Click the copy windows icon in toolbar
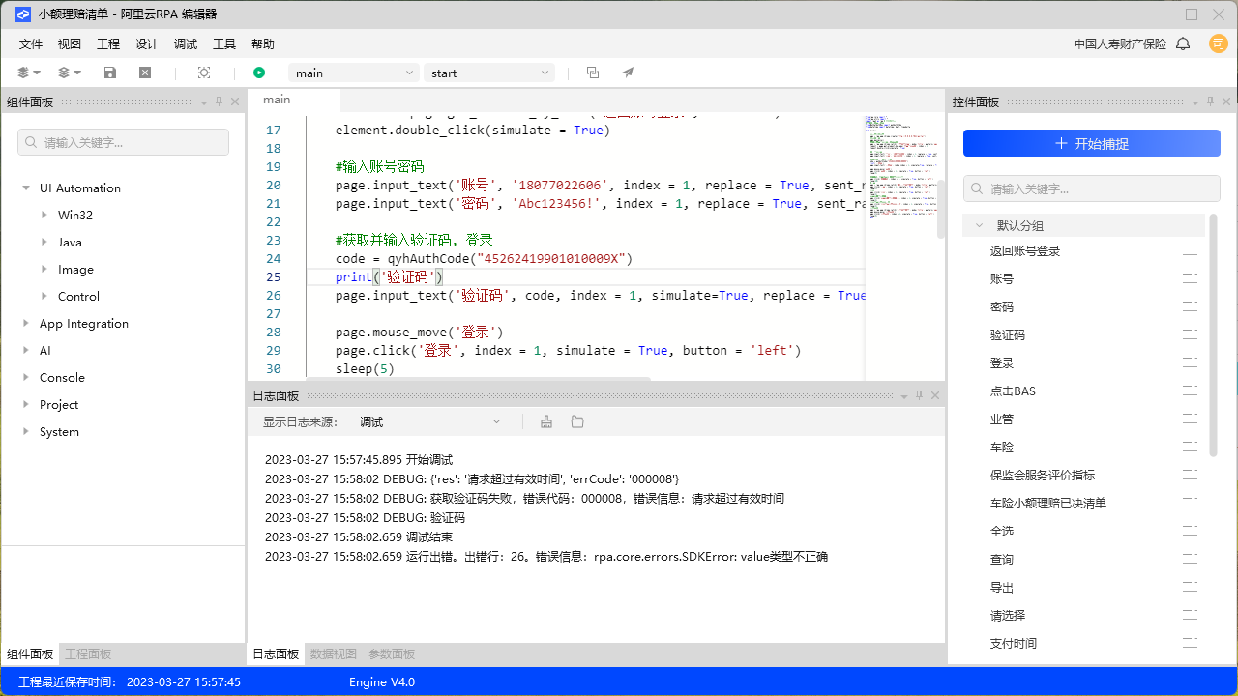The width and height of the screenshot is (1238, 696). pyautogui.click(x=593, y=72)
